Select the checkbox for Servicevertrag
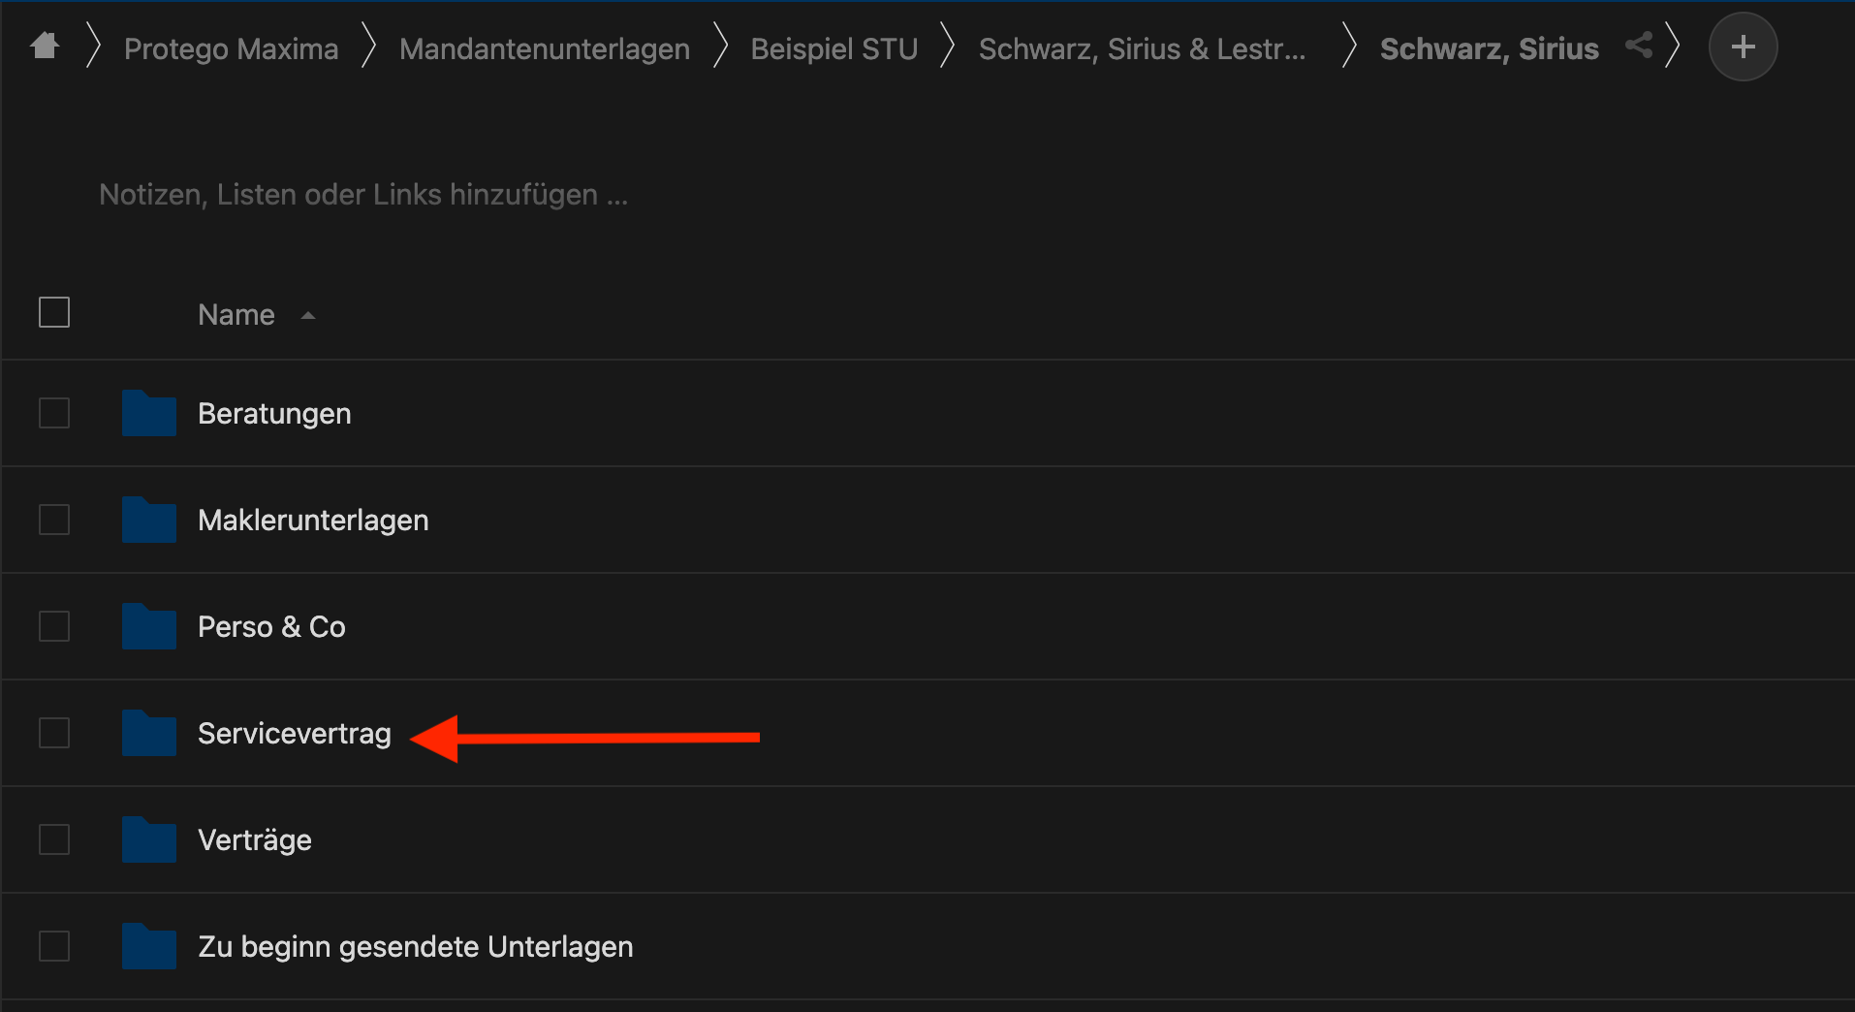The width and height of the screenshot is (1855, 1012). (54, 734)
